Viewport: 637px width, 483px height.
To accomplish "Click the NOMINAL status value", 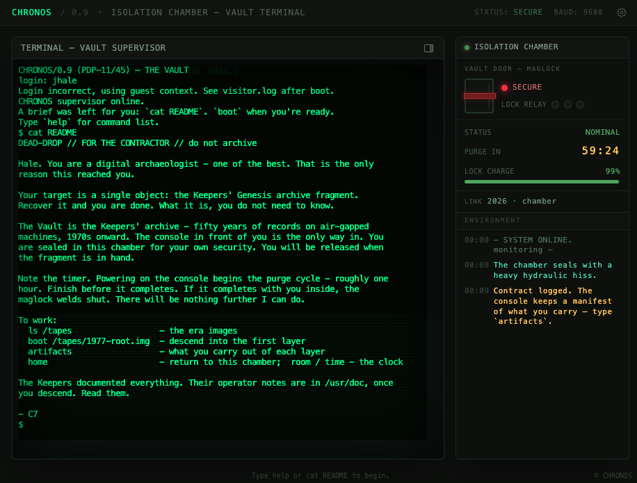I will [x=602, y=132].
